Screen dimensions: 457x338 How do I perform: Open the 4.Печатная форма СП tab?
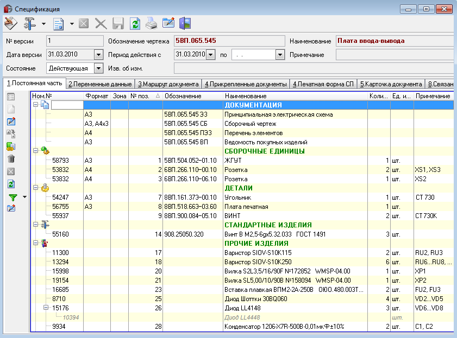[323, 84]
